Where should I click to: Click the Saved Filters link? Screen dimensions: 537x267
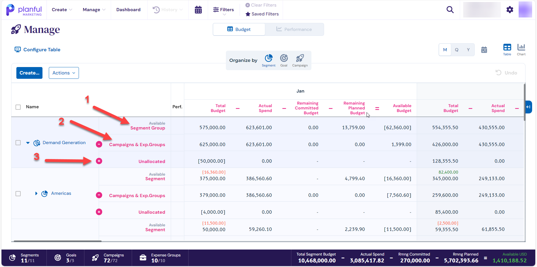pos(265,14)
